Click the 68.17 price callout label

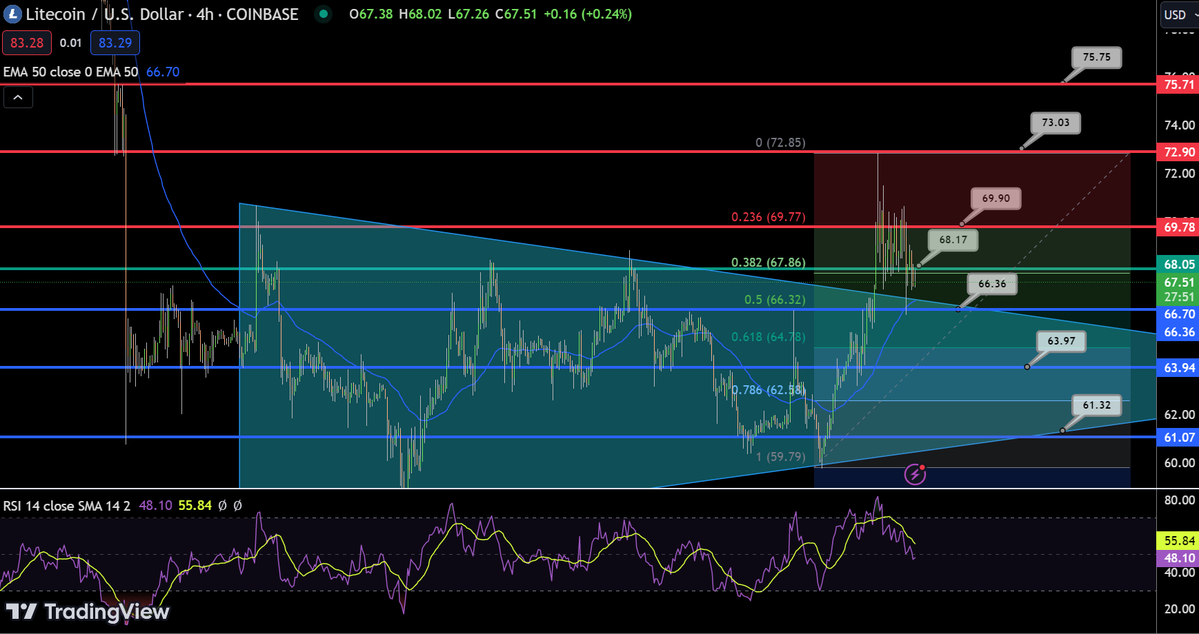pos(953,240)
